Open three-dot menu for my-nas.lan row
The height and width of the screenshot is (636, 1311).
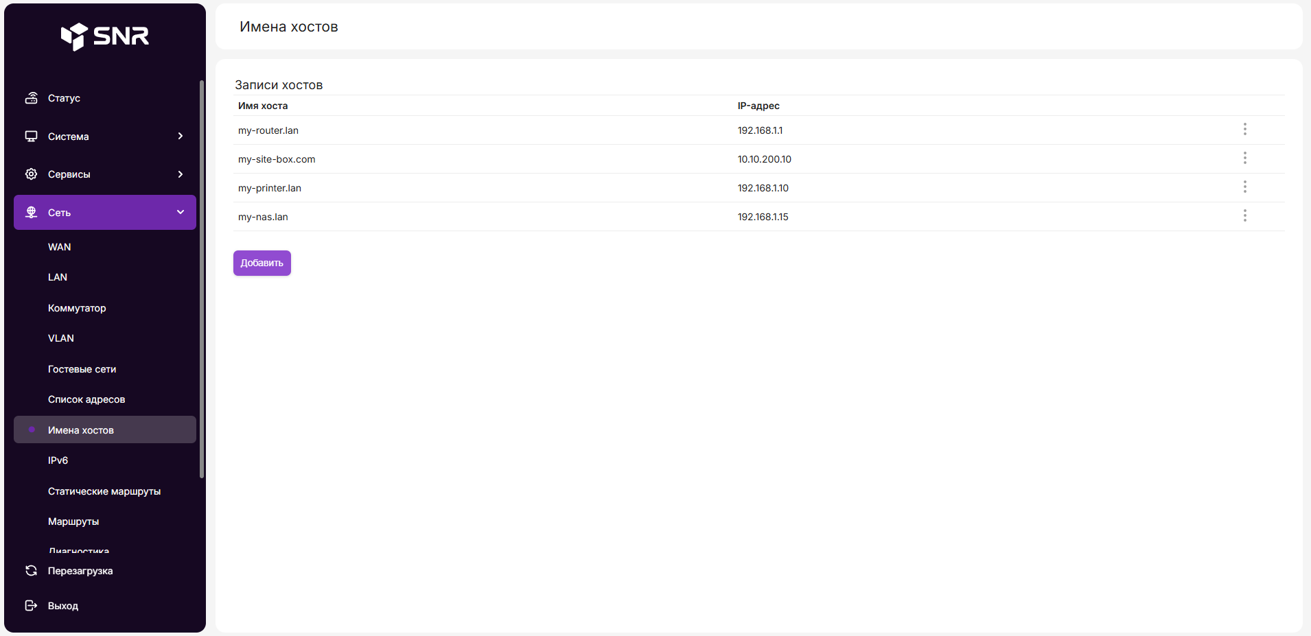(x=1244, y=216)
